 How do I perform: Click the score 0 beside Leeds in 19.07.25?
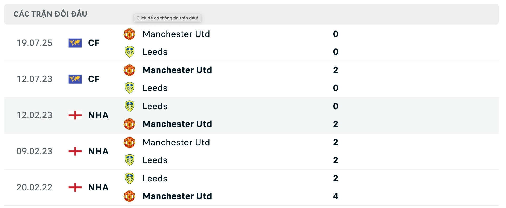coord(335,52)
